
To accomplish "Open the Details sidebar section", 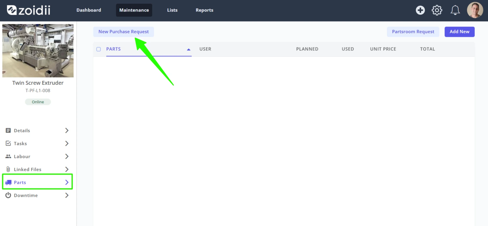I will (x=37, y=131).
